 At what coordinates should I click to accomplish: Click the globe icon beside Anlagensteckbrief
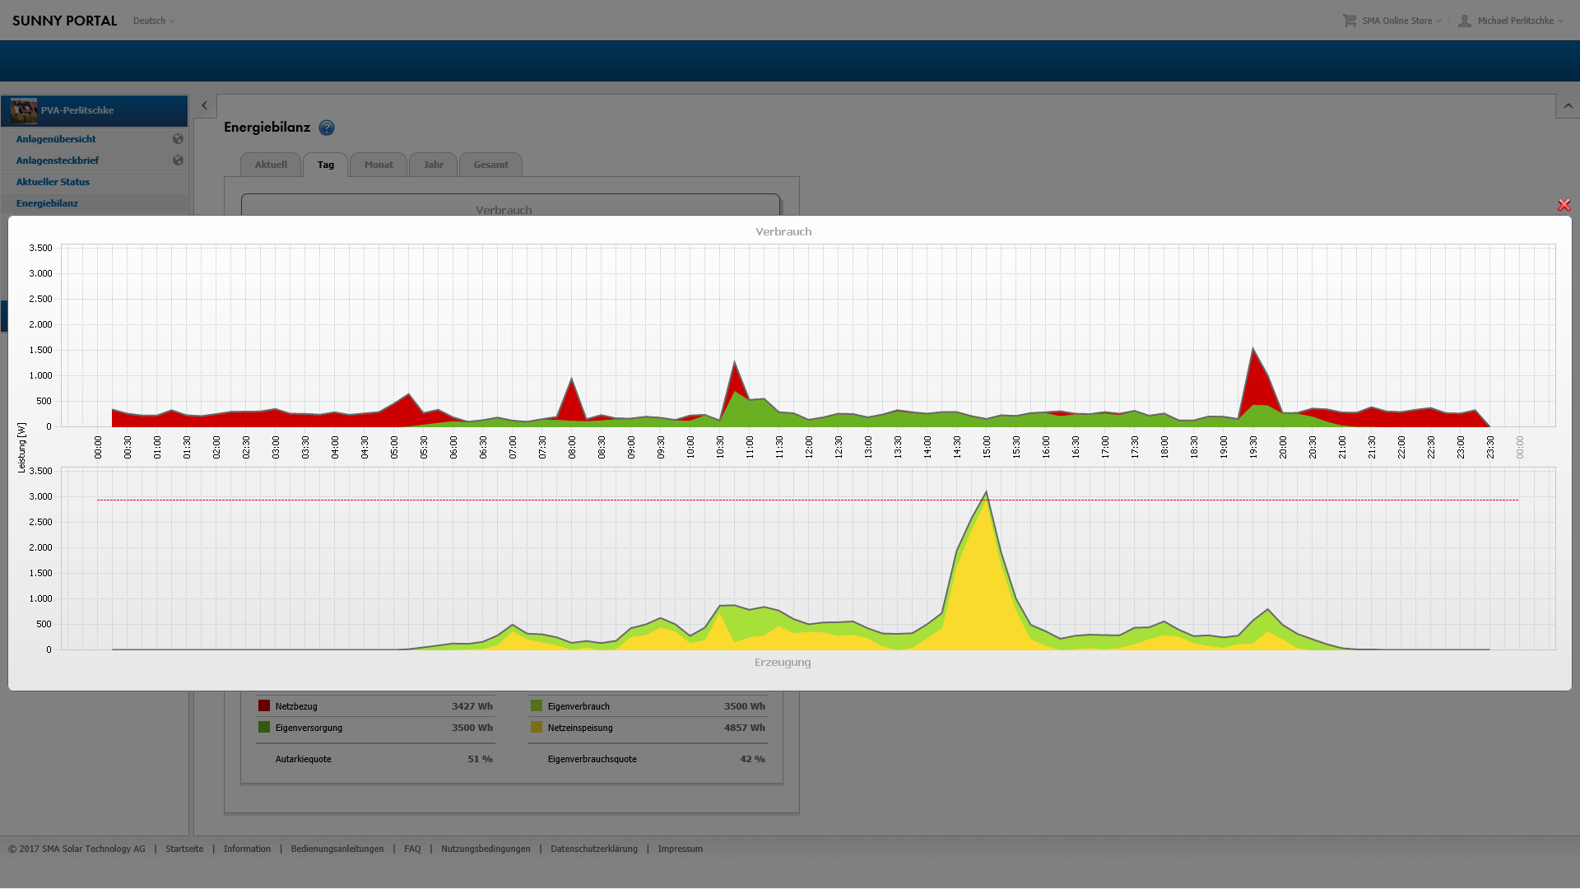point(178,161)
